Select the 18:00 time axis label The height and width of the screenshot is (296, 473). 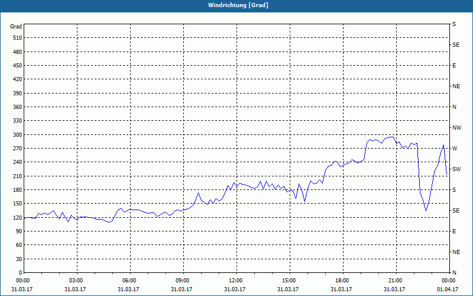[x=343, y=281]
